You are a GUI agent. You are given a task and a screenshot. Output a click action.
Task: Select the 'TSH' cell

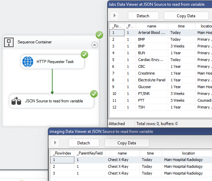(152, 107)
